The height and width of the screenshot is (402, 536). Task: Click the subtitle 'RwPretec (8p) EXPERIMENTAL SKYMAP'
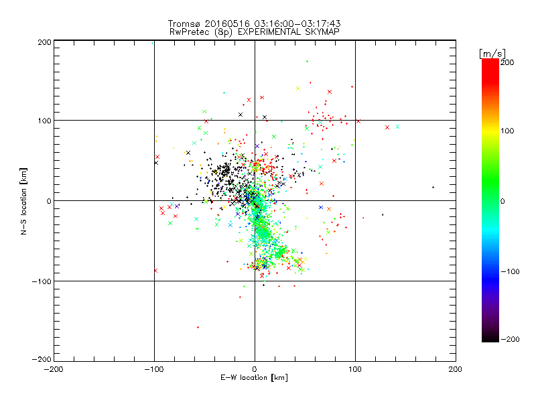(x=255, y=31)
